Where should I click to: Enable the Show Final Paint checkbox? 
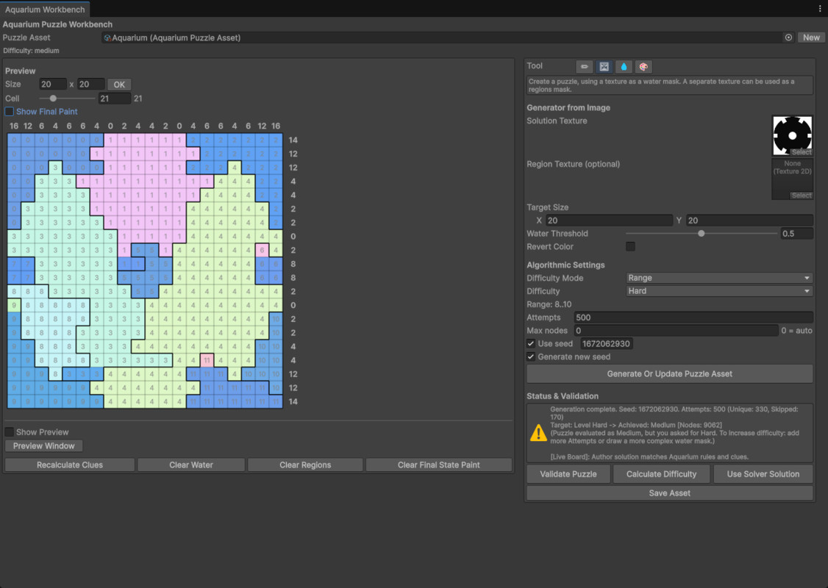tap(9, 112)
